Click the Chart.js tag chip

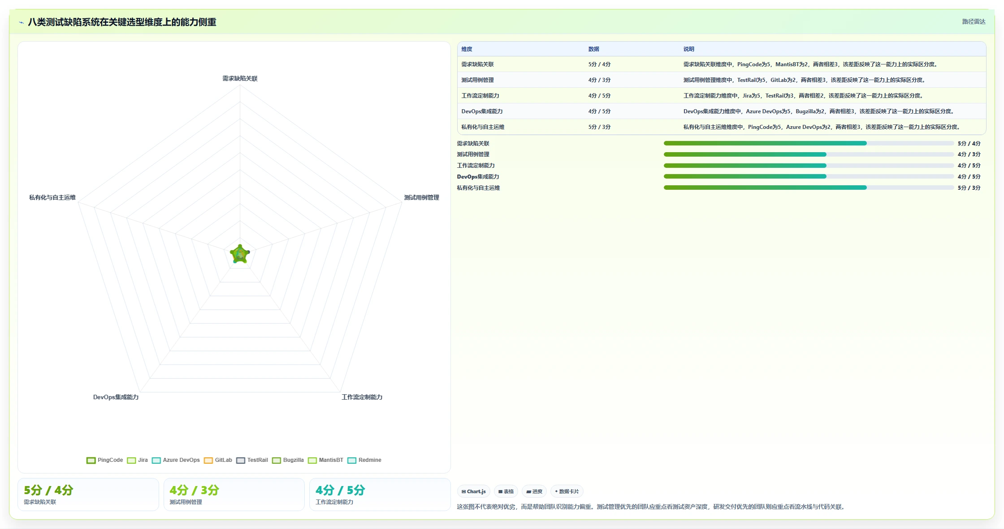(x=474, y=491)
